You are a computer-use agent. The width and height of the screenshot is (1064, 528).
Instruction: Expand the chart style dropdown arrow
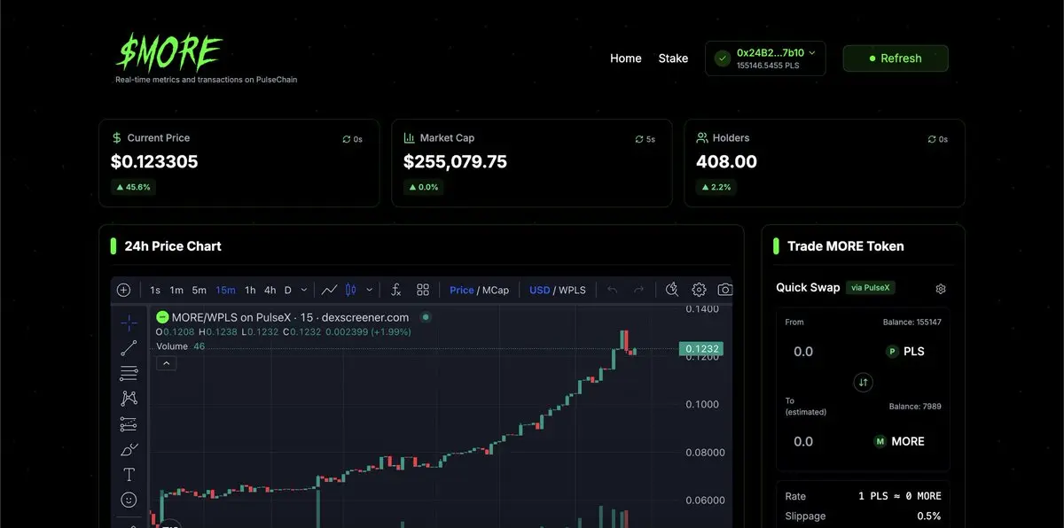click(x=369, y=290)
